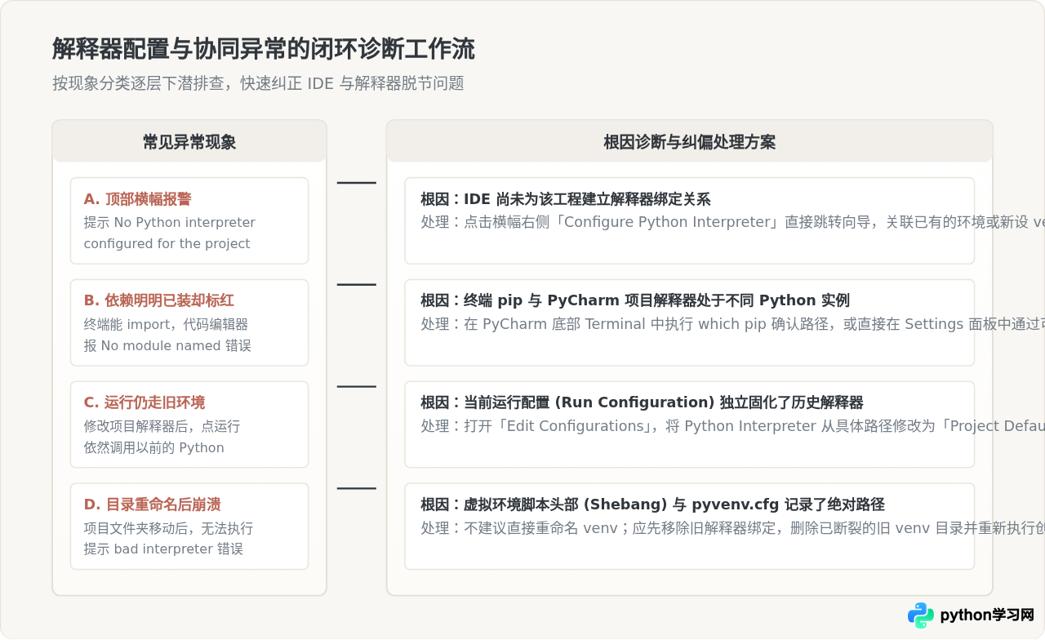Click "根因：终端 pip 与 PyCharm 项目解释器" line
The height and width of the screenshot is (640, 1045).
[x=635, y=300]
